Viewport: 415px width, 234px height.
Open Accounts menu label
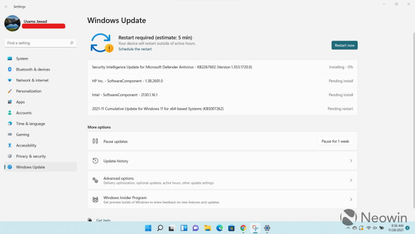tap(24, 113)
